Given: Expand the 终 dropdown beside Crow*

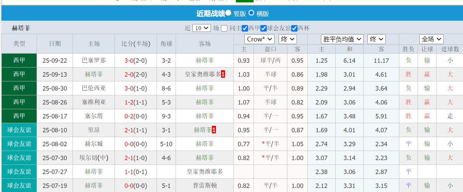Looking at the screenshot, I should pyautogui.click(x=287, y=39).
